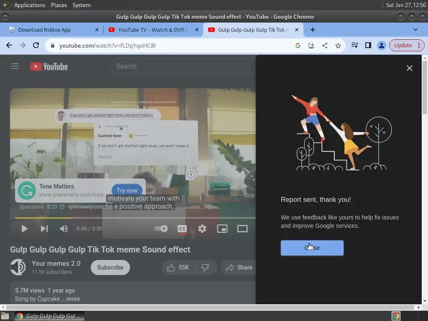Play the video
This screenshot has height=321, width=428.
point(24,229)
